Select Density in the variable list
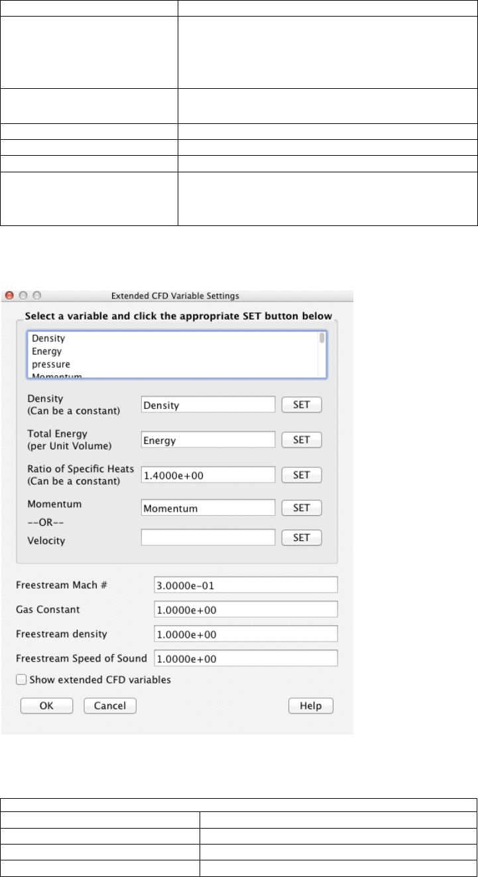 coord(48,338)
